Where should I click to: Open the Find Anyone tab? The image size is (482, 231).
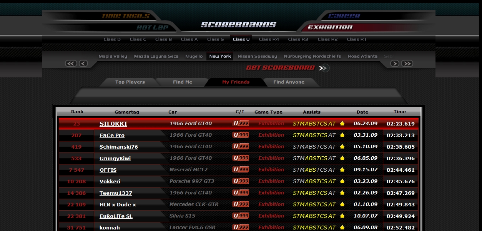[289, 82]
